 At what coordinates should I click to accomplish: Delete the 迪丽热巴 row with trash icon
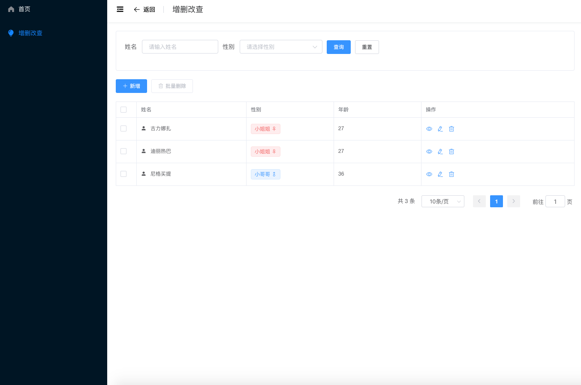pyautogui.click(x=452, y=152)
